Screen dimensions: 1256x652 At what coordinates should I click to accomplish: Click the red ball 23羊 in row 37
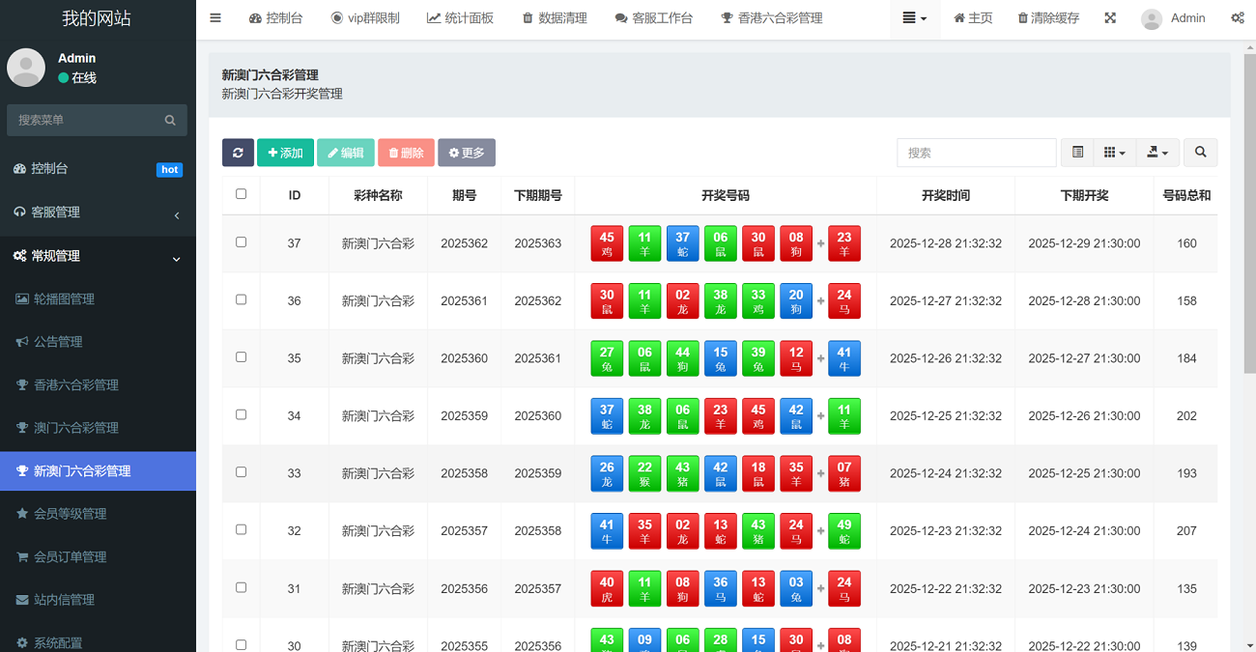pyautogui.click(x=844, y=243)
